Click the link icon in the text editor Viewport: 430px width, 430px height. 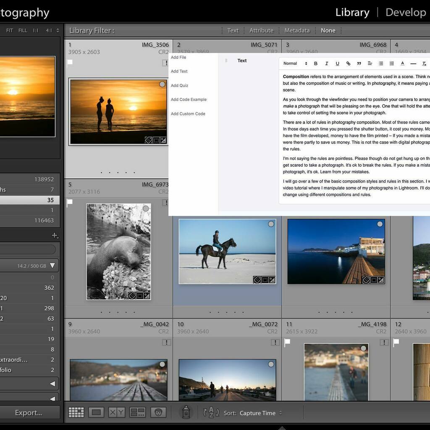348,63
